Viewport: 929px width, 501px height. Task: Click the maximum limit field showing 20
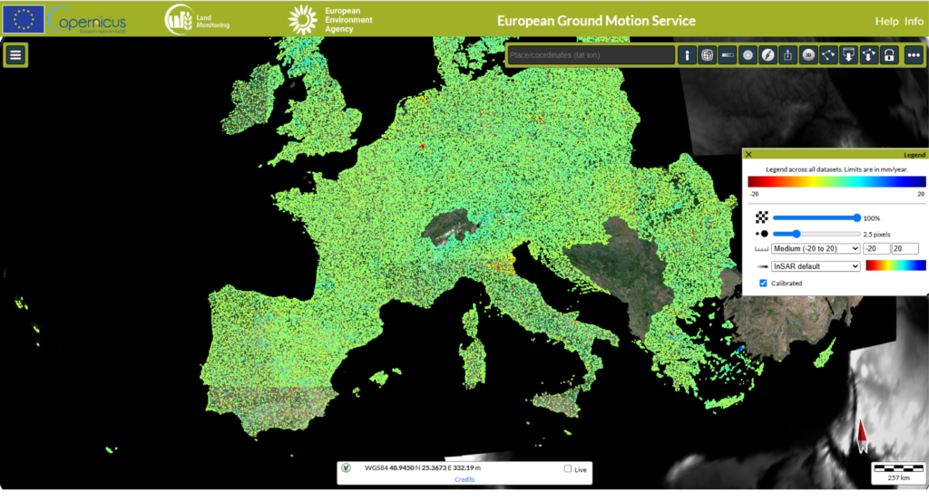pos(905,248)
